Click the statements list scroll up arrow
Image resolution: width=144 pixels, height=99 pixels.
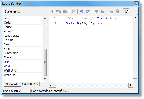(x=45, y=18)
